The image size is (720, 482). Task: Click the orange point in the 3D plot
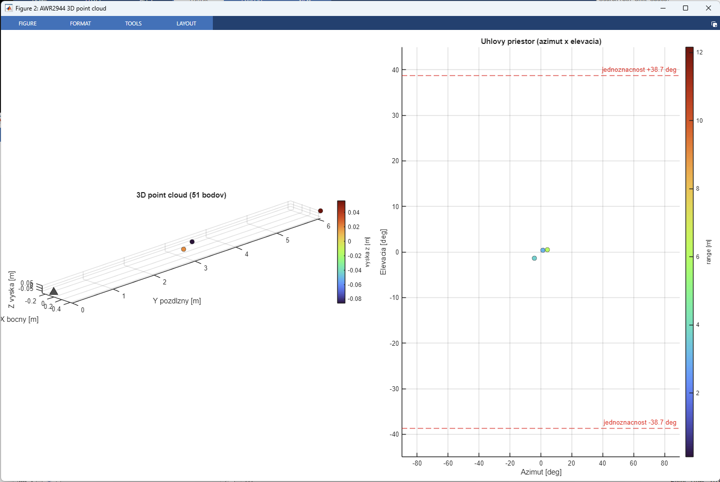[x=183, y=249]
